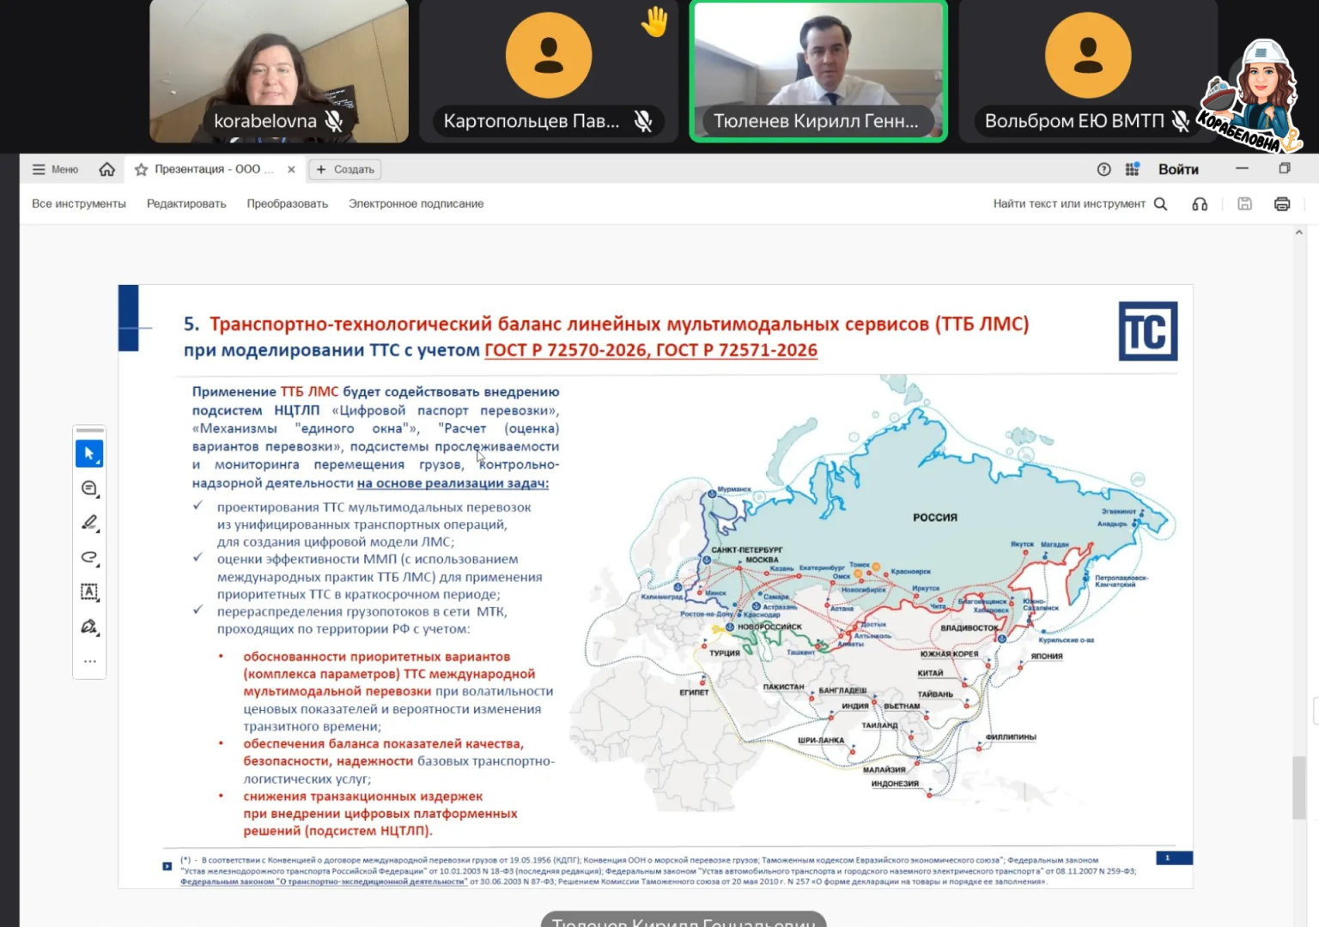Viewport: 1319px width, 927px height.
Task: Star the Презентация document tab
Action: 142,169
